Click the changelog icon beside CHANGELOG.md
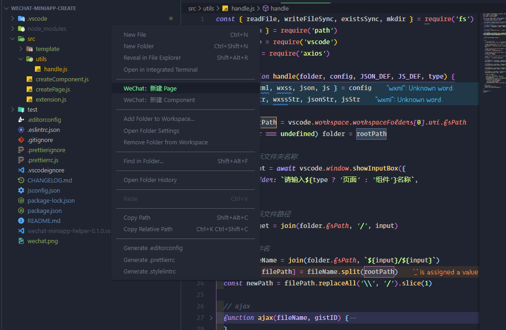The image size is (506, 330). tap(21, 180)
